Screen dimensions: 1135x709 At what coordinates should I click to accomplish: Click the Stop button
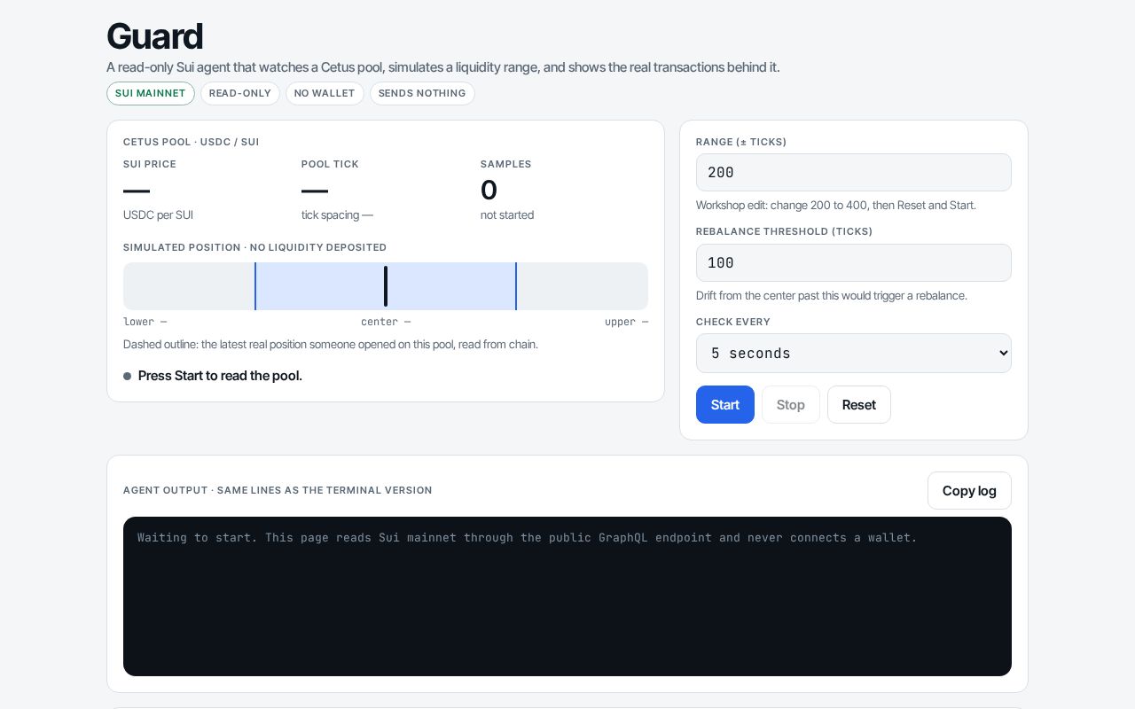pyautogui.click(x=790, y=404)
